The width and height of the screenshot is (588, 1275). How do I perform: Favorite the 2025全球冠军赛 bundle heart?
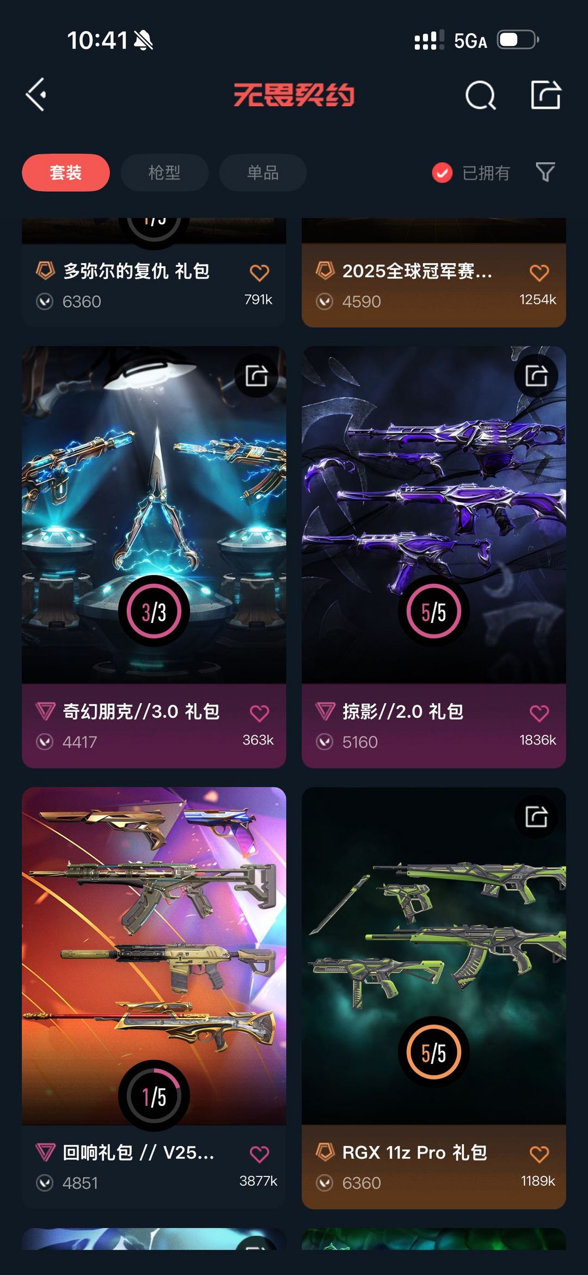coord(539,272)
